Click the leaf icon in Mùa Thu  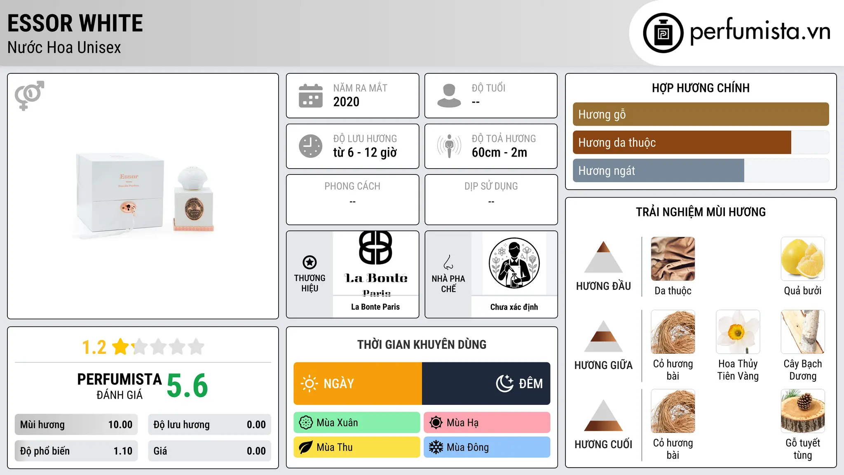pyautogui.click(x=306, y=447)
